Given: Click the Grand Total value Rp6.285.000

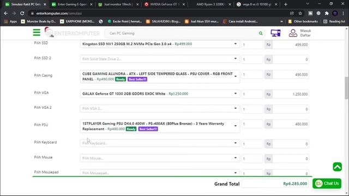Looking at the screenshot, I should [x=295, y=184].
